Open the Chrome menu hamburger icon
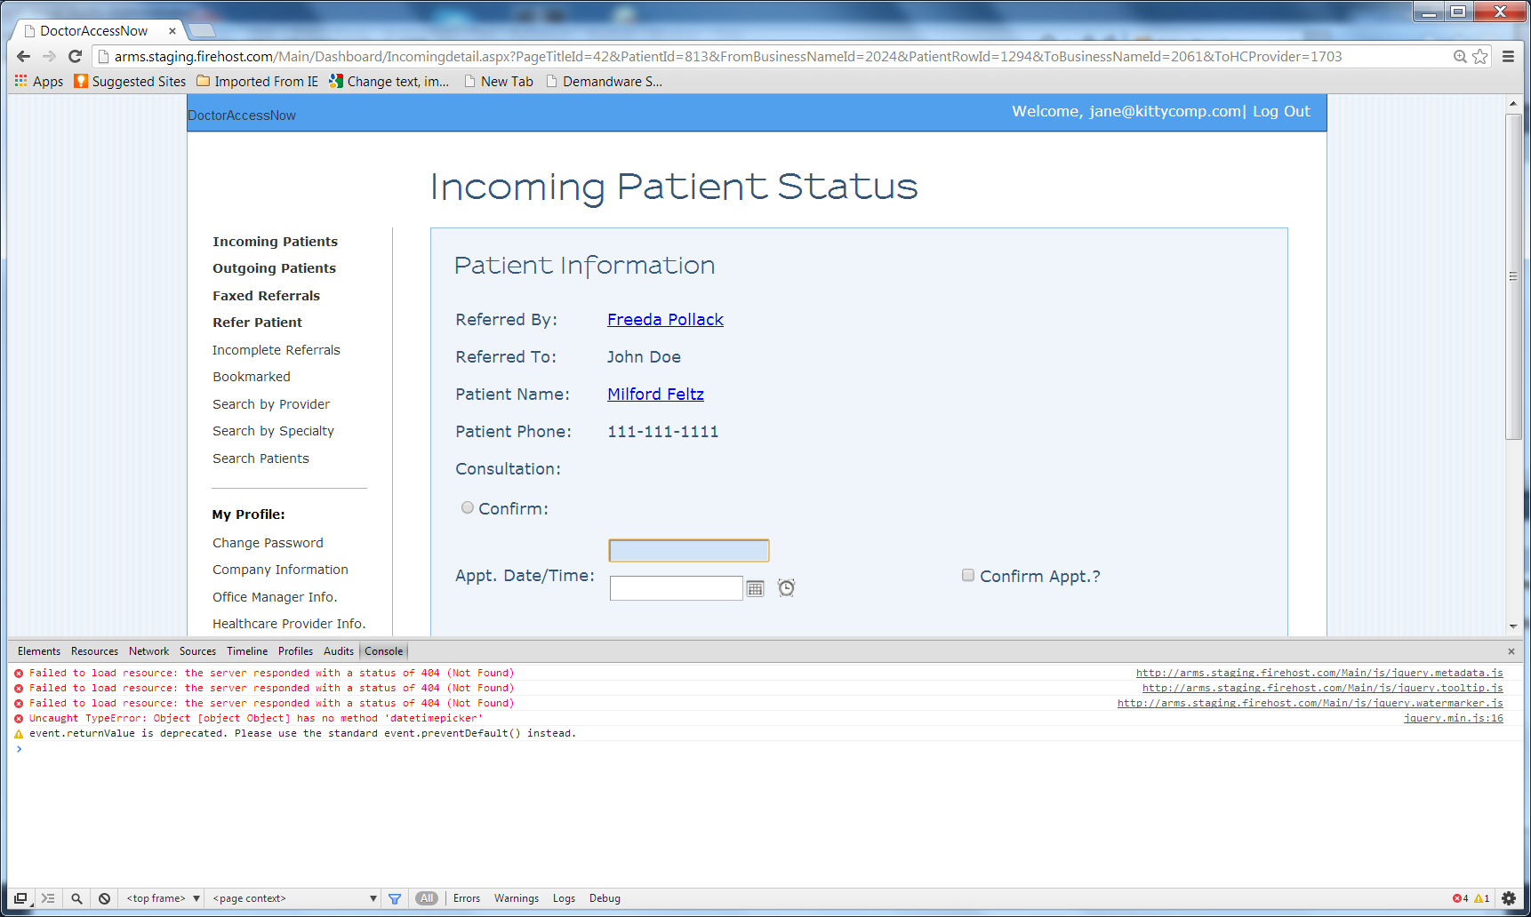The image size is (1531, 917). pos(1509,56)
